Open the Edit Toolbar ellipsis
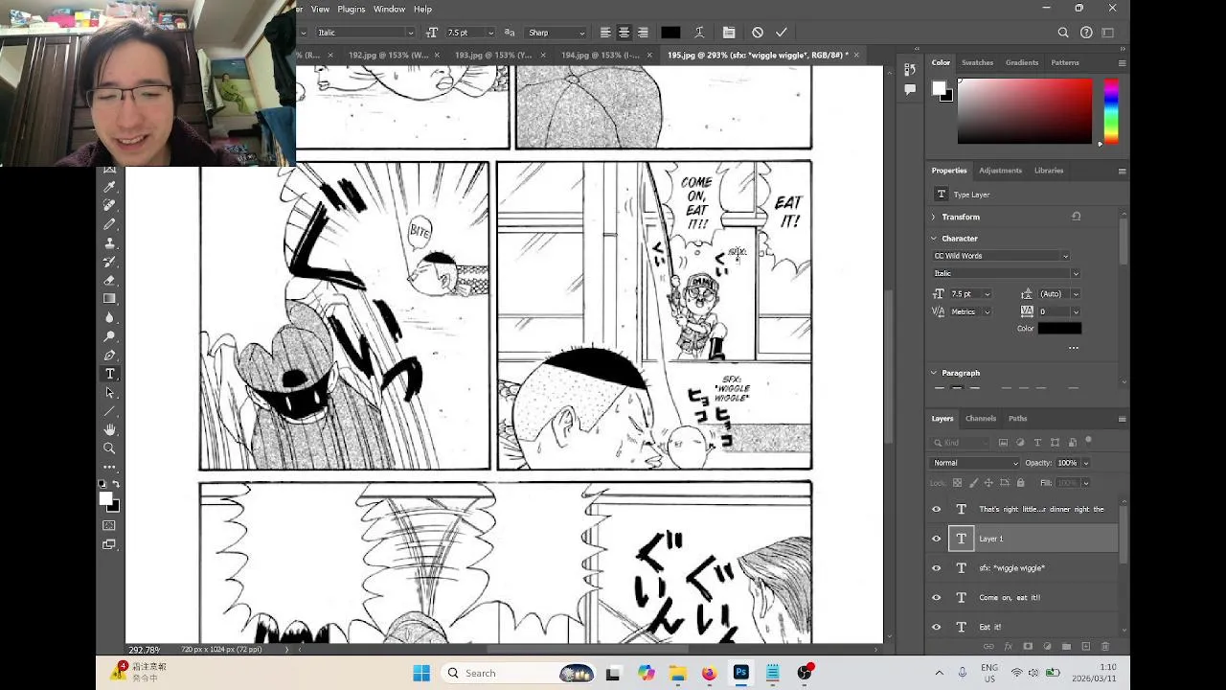This screenshot has width=1226, height=690. [x=109, y=467]
